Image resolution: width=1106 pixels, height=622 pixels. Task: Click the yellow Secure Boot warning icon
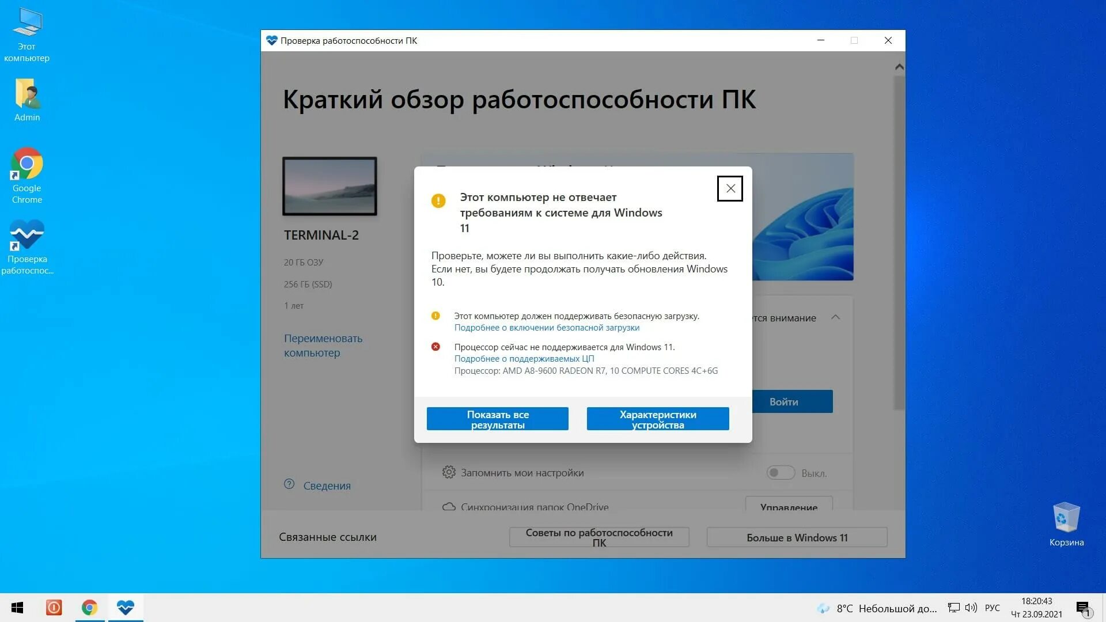pos(435,316)
